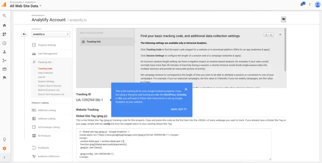Open Session Settings under Tracking Info
The image size is (322, 163).
(46, 81)
